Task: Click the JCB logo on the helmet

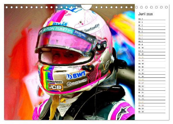Action: click(x=55, y=87)
